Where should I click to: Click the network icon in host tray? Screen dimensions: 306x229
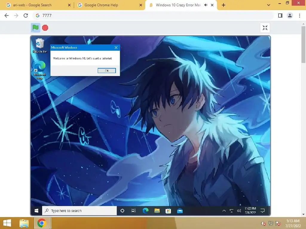click(271, 223)
